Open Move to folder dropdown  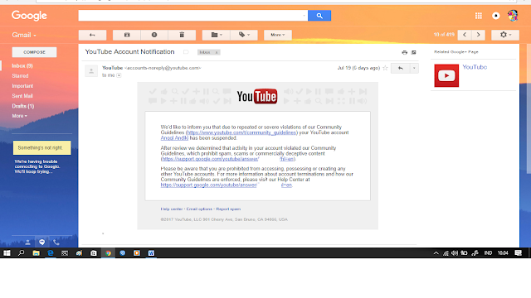point(217,35)
